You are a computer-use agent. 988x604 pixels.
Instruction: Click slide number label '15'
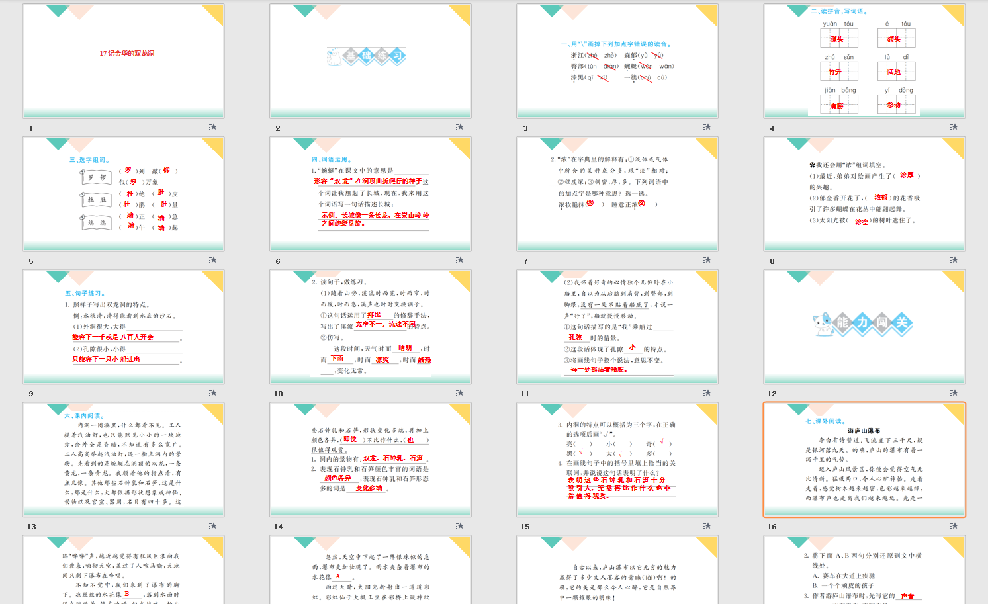(525, 527)
